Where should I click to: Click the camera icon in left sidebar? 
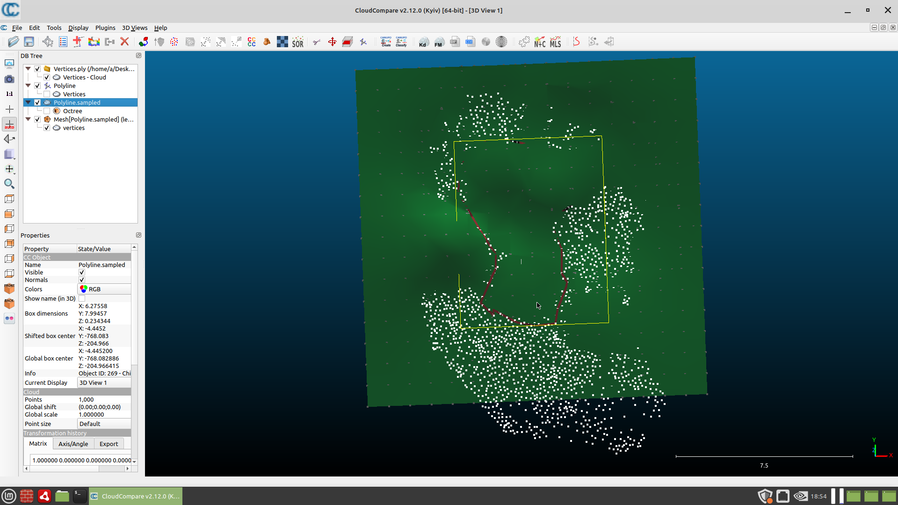pyautogui.click(x=9, y=79)
